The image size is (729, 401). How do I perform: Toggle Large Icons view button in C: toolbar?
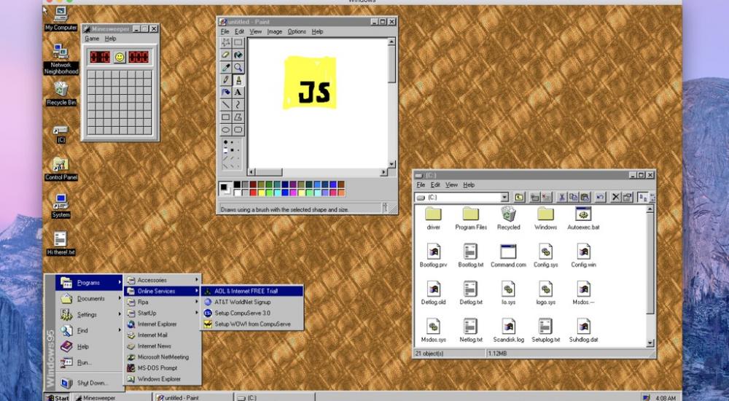[x=642, y=198]
